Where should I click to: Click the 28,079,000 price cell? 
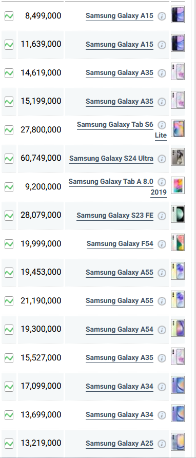41,216
